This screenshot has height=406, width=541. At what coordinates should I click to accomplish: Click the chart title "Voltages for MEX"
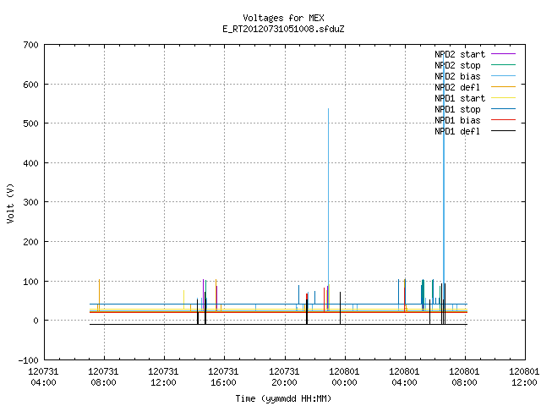pos(283,18)
